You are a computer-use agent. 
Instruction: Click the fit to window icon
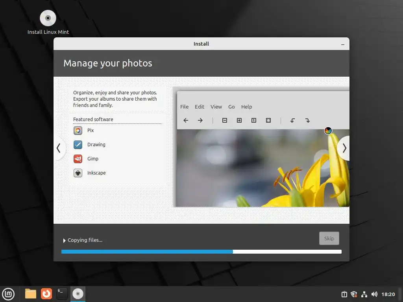[268, 120]
